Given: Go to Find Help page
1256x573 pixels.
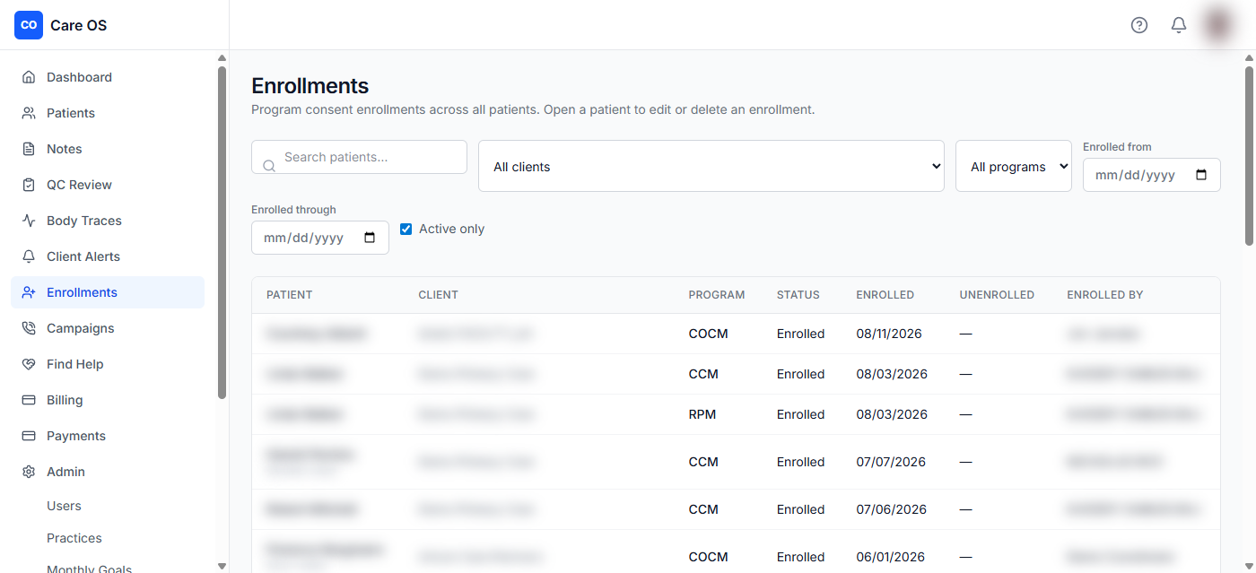Looking at the screenshot, I should 108,364.
